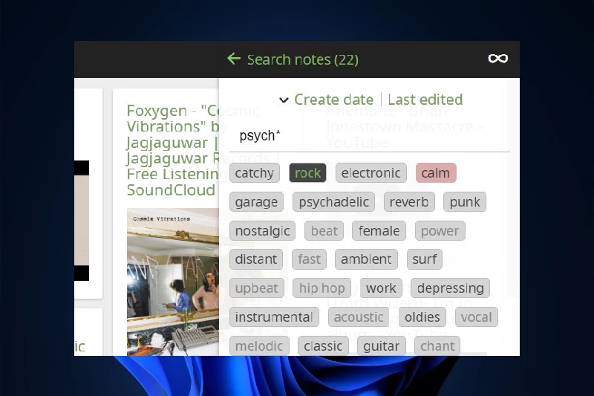Focus the search field containing psych*
This screenshot has height=396, width=594.
(369, 136)
